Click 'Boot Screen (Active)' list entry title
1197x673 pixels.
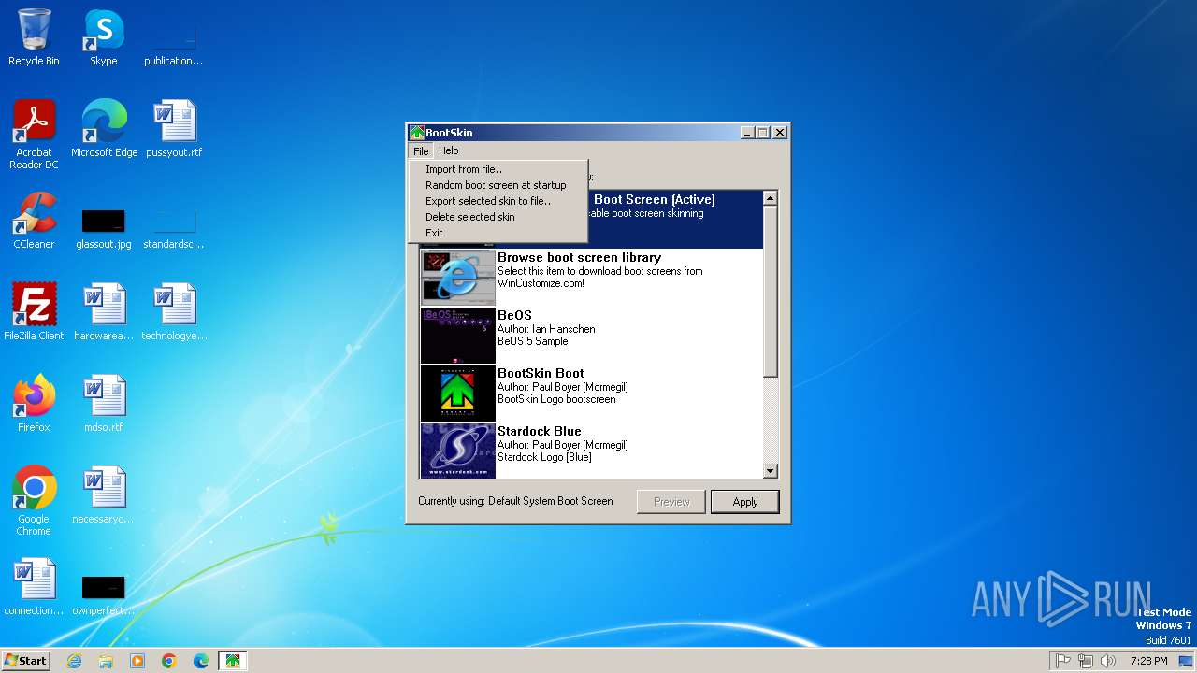pyautogui.click(x=655, y=199)
